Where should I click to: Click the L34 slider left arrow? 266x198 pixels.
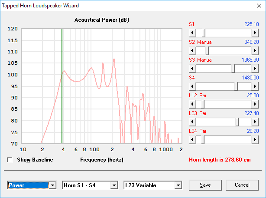(x=192, y=140)
